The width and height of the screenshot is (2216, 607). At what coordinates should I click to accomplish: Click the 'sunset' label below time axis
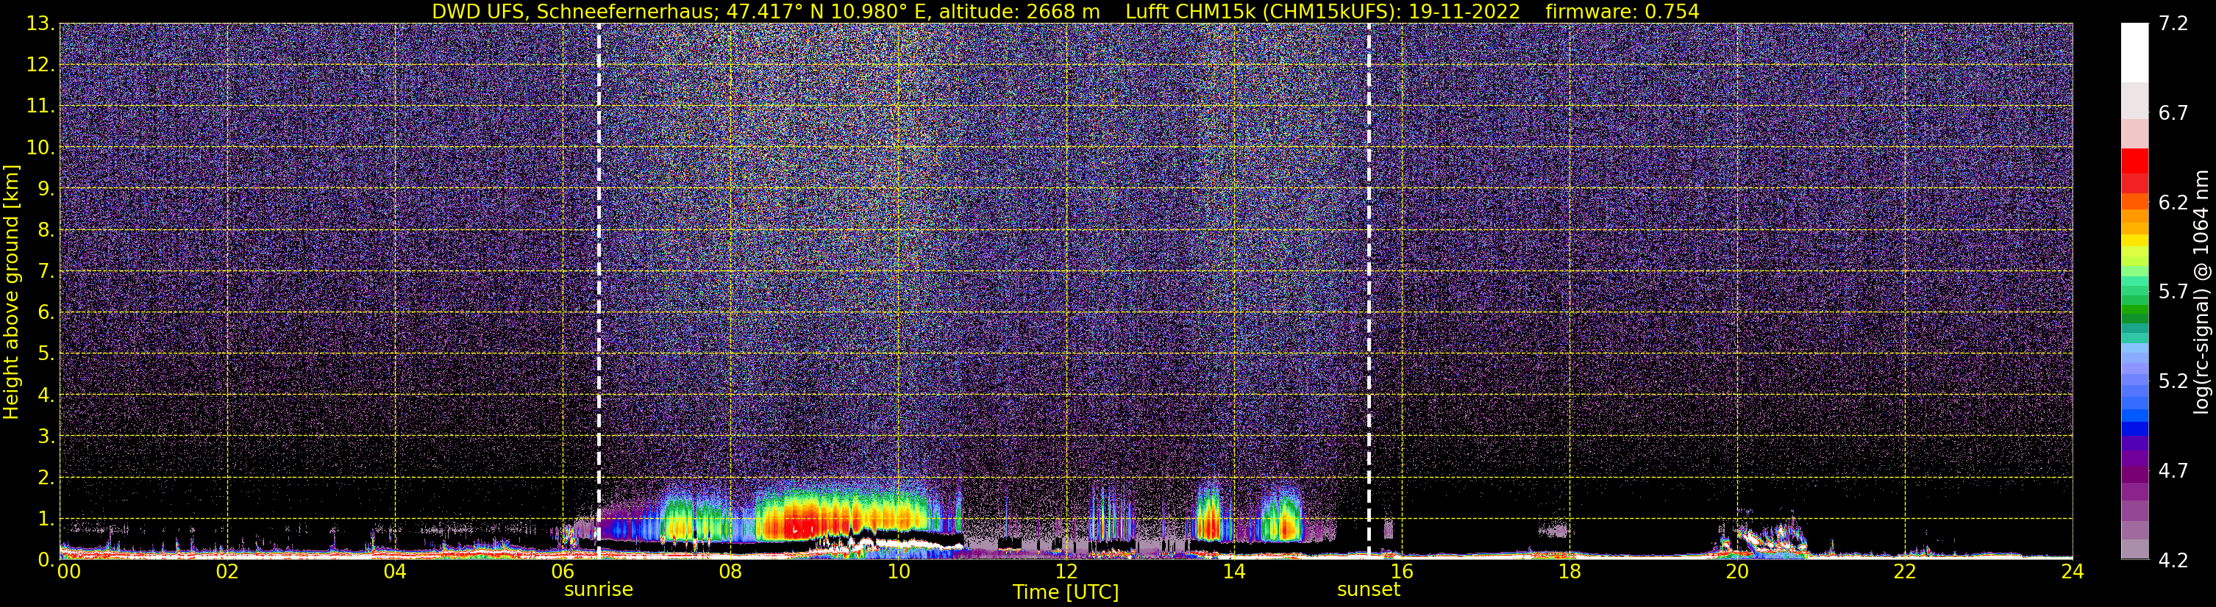click(x=1369, y=590)
